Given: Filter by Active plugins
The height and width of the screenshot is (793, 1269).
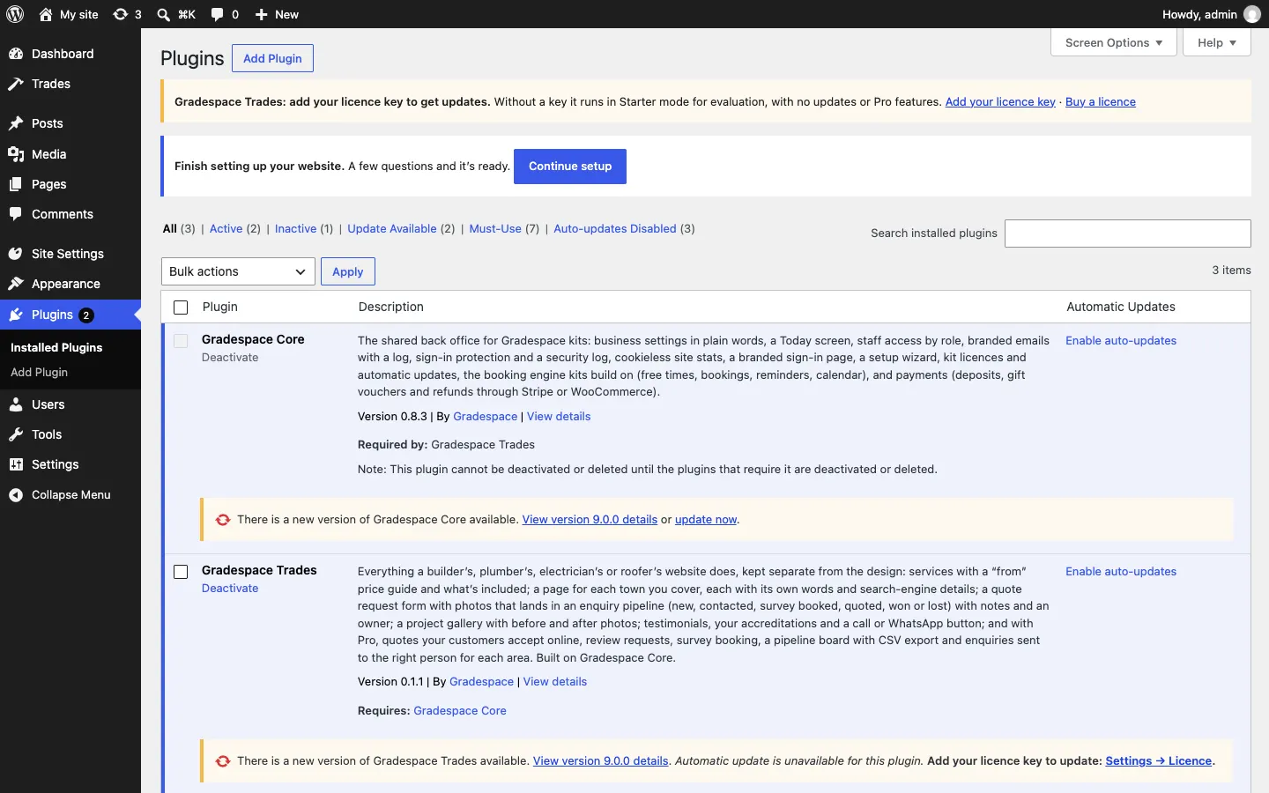Looking at the screenshot, I should tap(226, 229).
